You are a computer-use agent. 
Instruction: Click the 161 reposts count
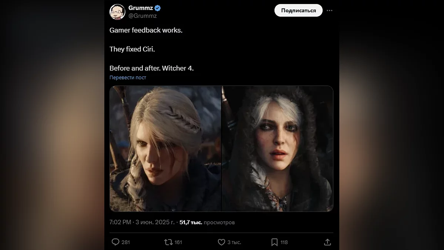[x=178, y=242]
